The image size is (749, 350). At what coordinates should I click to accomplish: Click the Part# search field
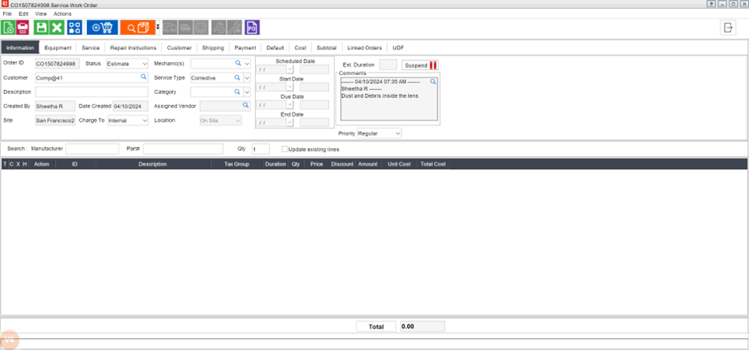click(x=182, y=149)
